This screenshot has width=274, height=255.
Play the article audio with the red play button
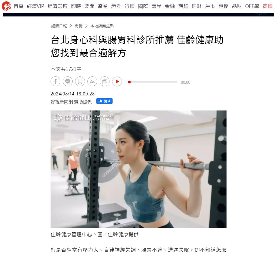click(117, 81)
